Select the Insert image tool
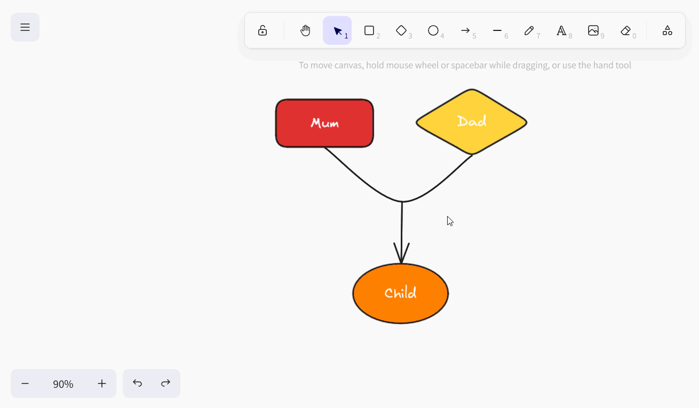Viewport: 699px width, 408px height. click(593, 30)
